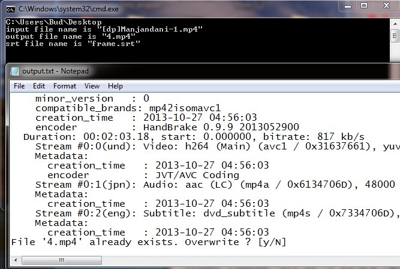Maximize the cmd.exe window
Viewport: 400px width, 269px height.
coord(364,5)
